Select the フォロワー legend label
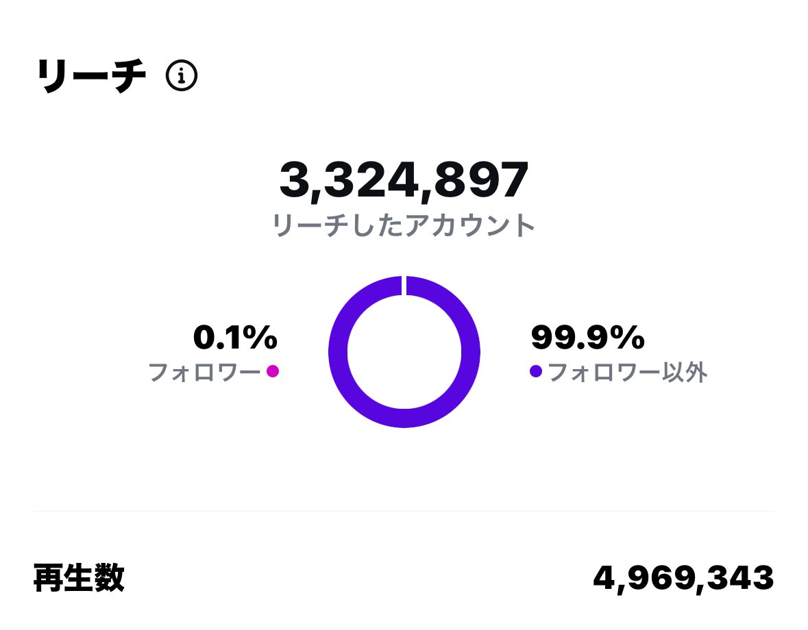The height and width of the screenshot is (630, 808). click(x=204, y=373)
